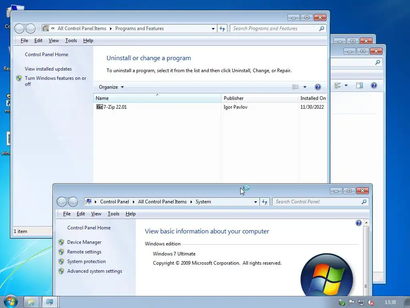410x308 pixels.
Task: Click Remote settings in System window
Action: [84, 252]
